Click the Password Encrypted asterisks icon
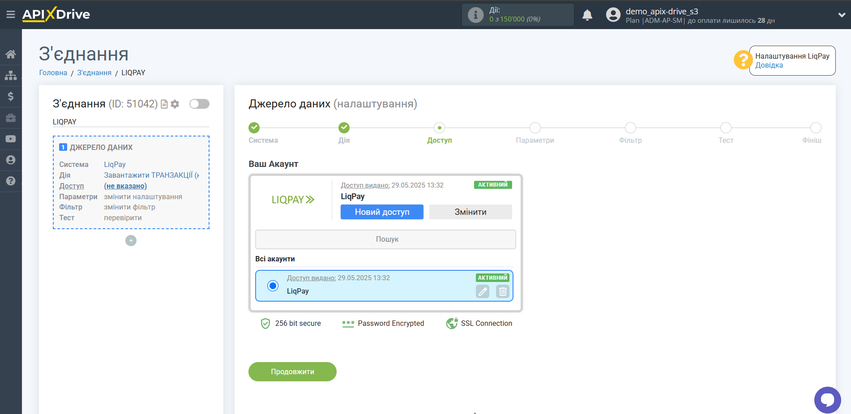The width and height of the screenshot is (851, 414). coord(348,324)
